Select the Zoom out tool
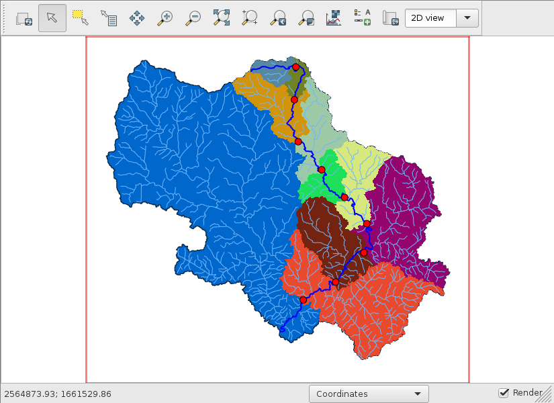 pyautogui.click(x=193, y=18)
